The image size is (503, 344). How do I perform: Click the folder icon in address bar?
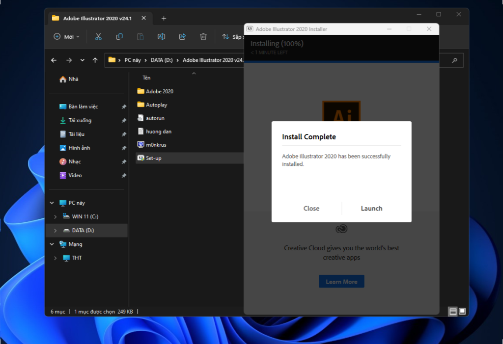[x=112, y=60]
